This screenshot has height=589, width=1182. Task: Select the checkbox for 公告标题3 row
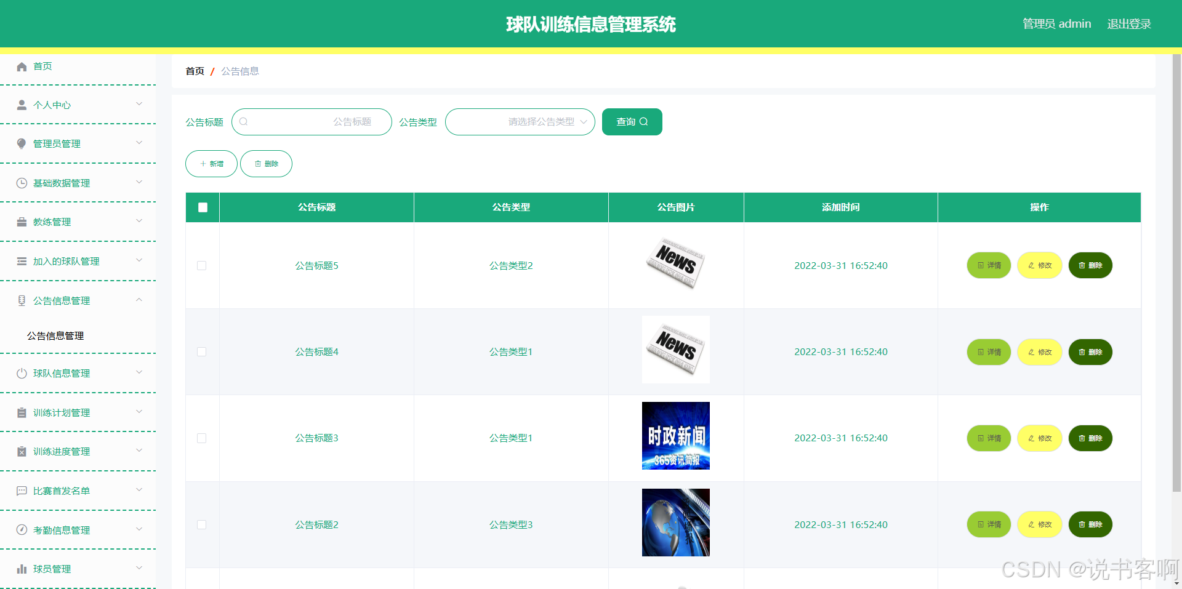click(201, 438)
